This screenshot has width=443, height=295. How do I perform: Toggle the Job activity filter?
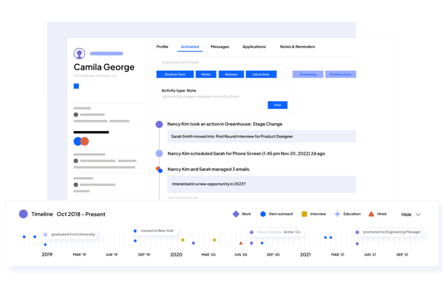[x=261, y=74]
